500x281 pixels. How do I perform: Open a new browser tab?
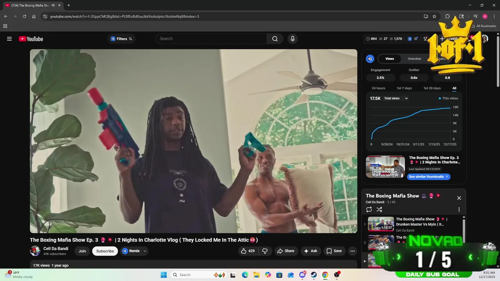69,5
